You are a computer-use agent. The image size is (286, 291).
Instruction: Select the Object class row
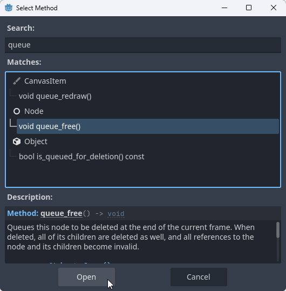pyautogui.click(x=143, y=141)
